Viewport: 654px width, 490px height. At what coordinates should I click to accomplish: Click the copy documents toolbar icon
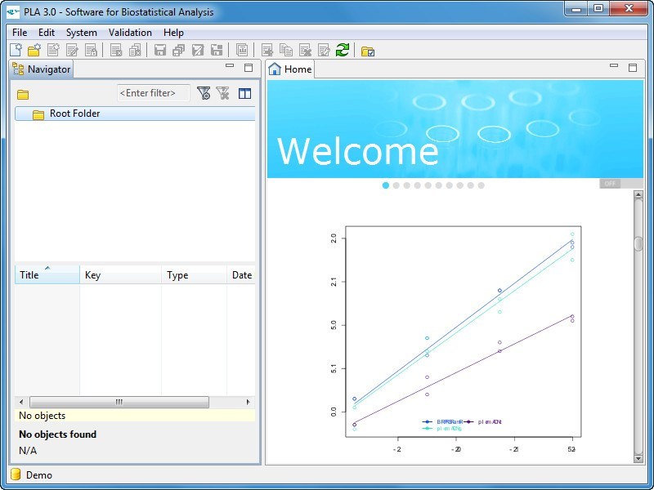pos(285,50)
